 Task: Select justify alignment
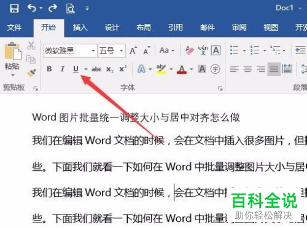tap(274, 69)
